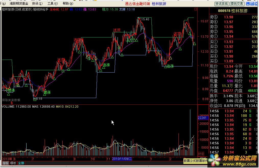The width and height of the screenshot is (259, 168).
Task: Click the 涨幅 1.75% value
Action: tap(228, 76)
